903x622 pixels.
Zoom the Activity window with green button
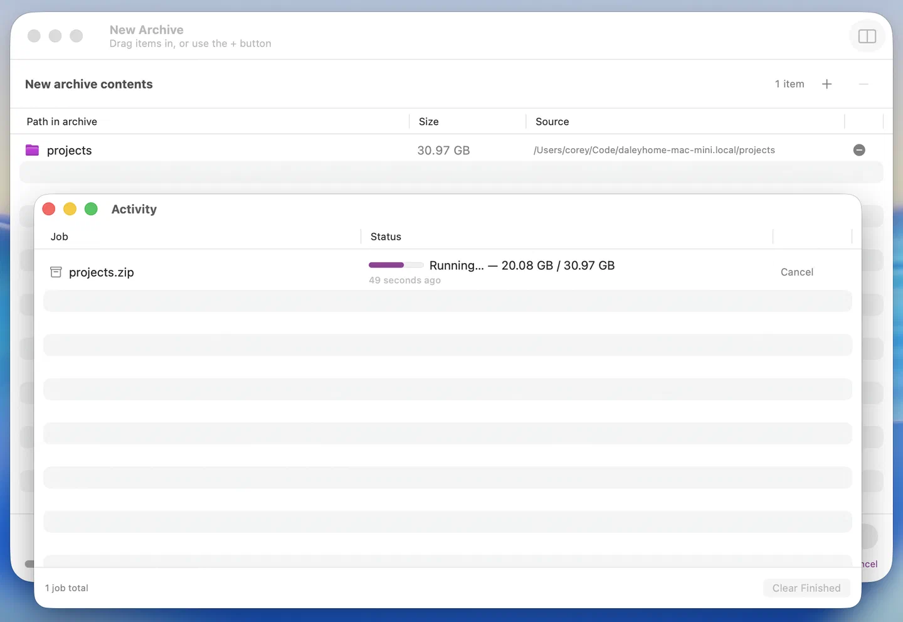91,209
